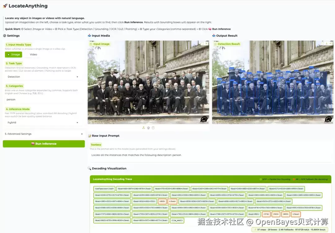The height and width of the screenshot is (233, 335).
Task: Click the detection result image with boxes
Action: (x=273, y=82)
